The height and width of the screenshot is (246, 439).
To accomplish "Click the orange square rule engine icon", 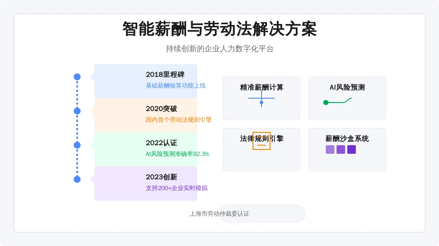I will [x=262, y=141].
